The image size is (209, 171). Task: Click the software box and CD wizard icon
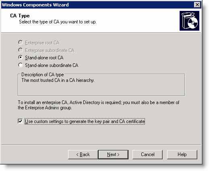(x=189, y=21)
